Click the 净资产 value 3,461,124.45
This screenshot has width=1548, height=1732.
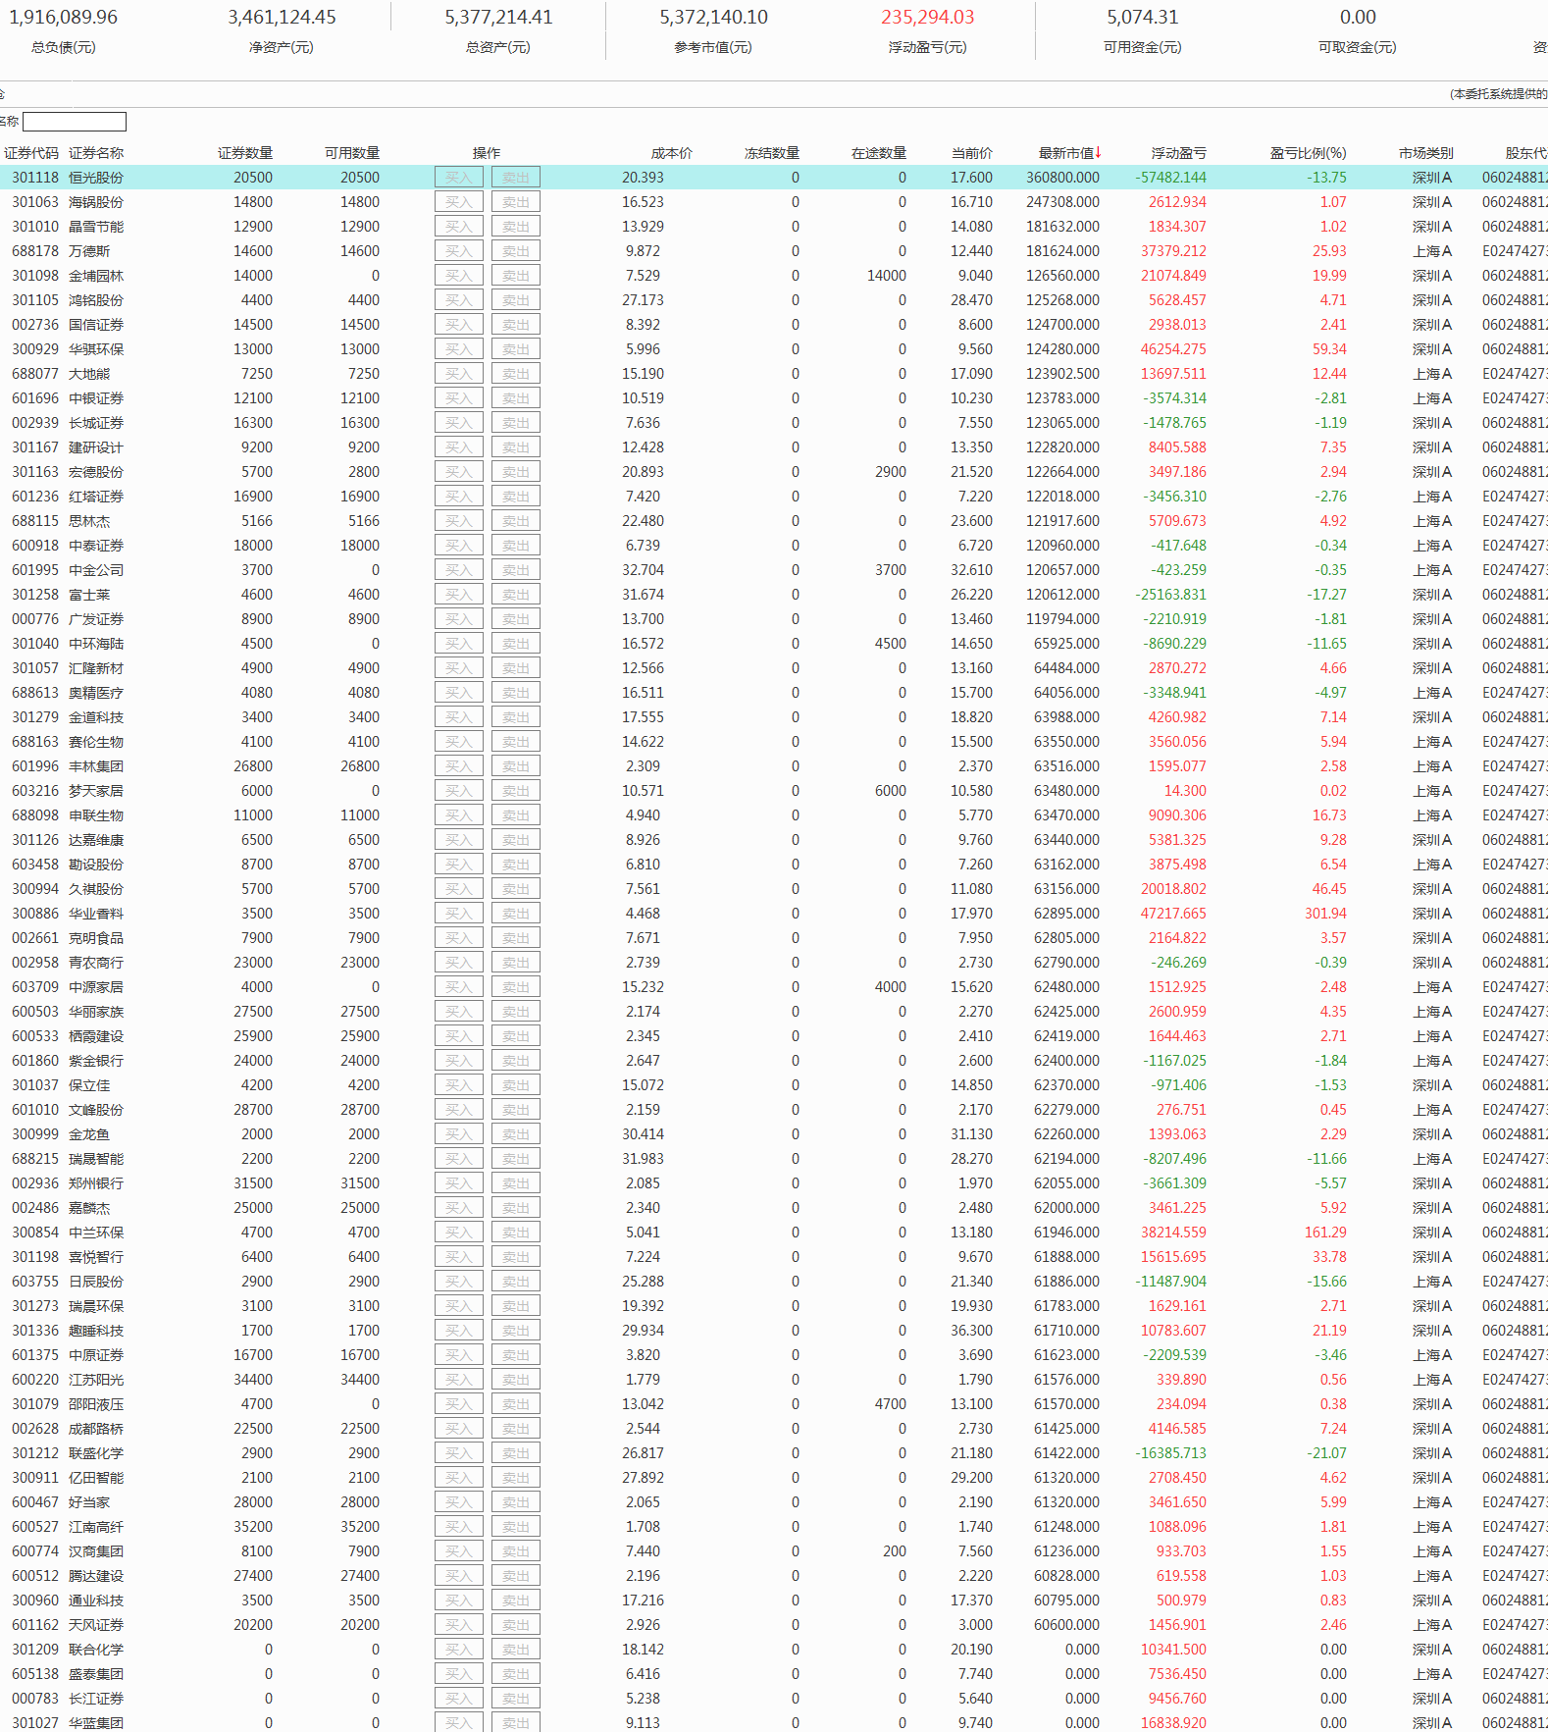click(x=282, y=18)
